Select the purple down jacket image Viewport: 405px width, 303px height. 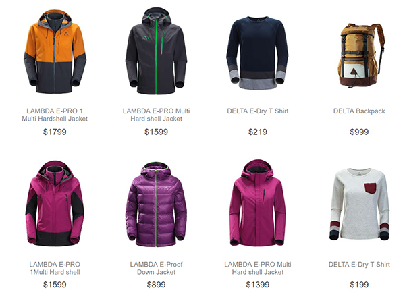pos(157,204)
